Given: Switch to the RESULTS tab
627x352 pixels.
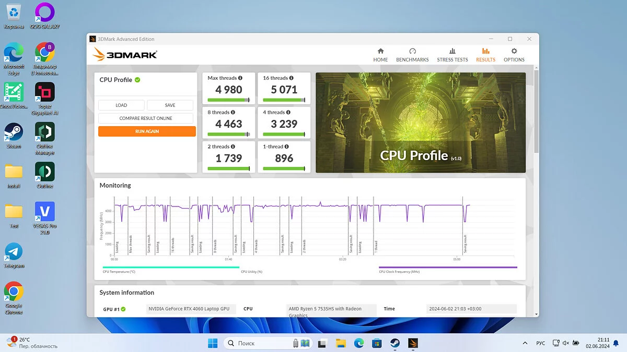Looking at the screenshot, I should [x=485, y=55].
